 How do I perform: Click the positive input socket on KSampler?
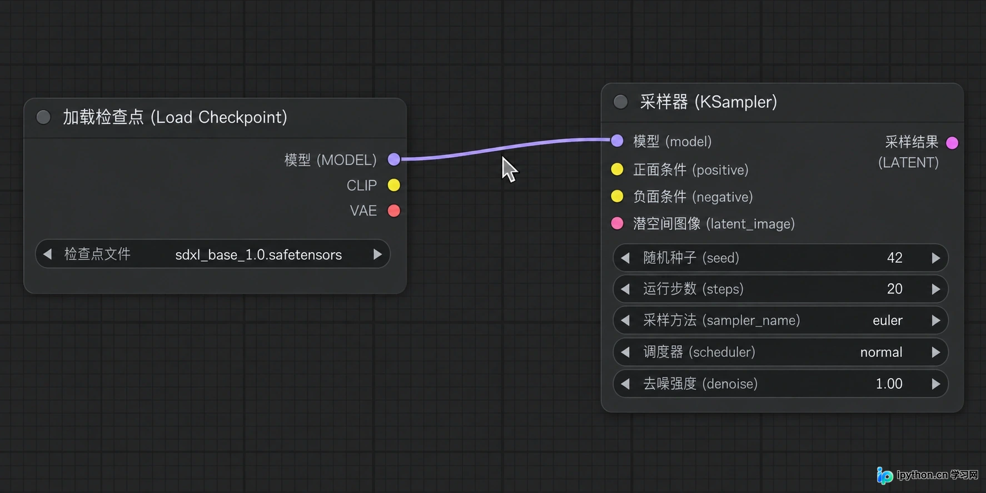[617, 170]
